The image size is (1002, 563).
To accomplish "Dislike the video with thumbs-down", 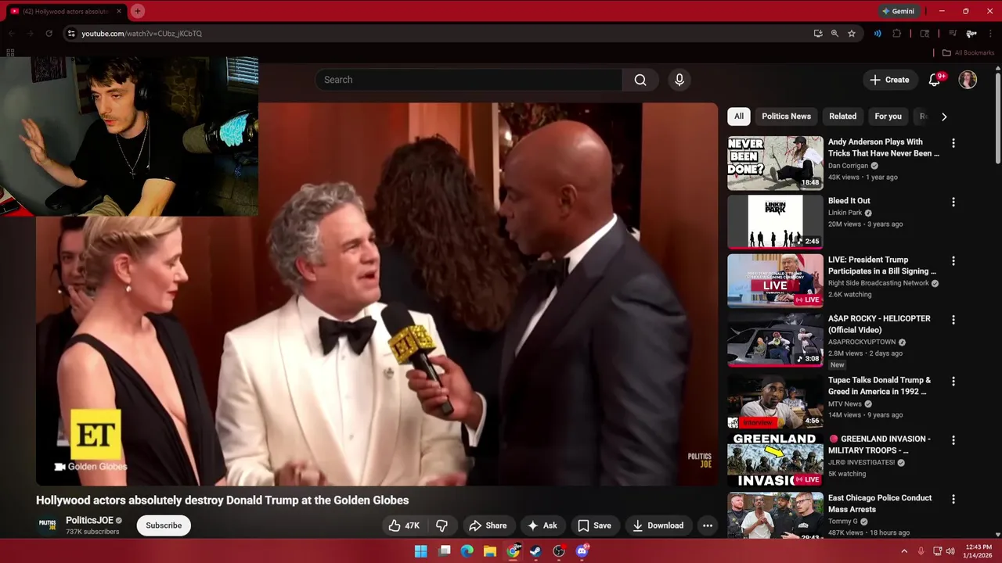I will 442,525.
